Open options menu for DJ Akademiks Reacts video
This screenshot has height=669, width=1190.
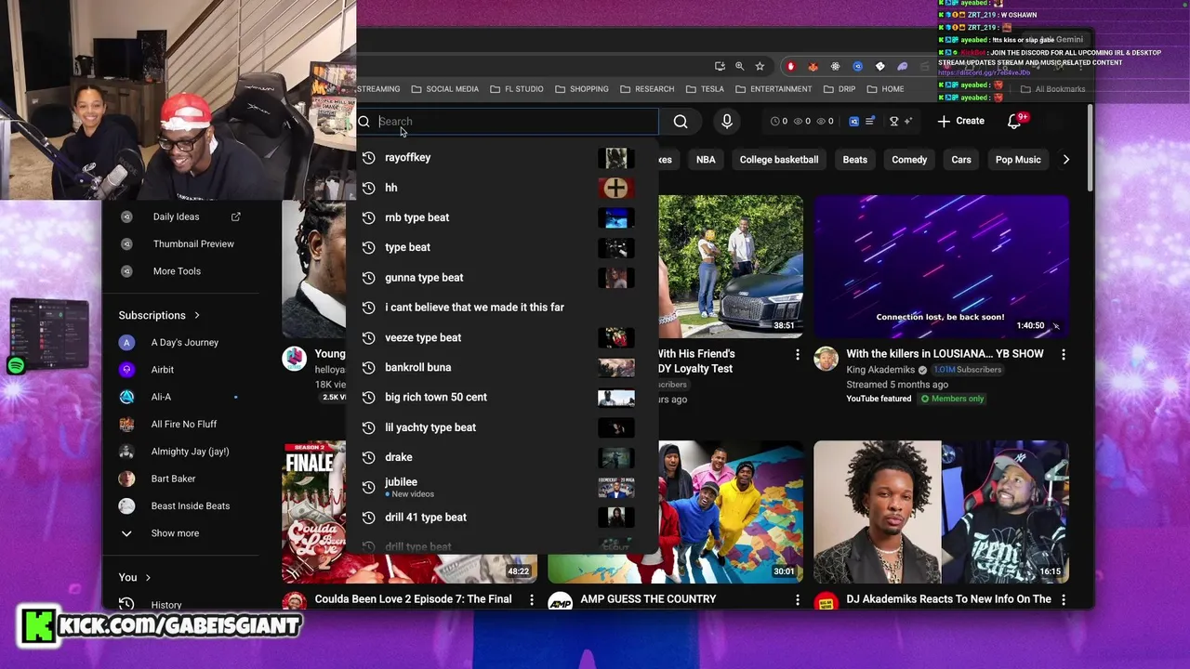point(1064,600)
